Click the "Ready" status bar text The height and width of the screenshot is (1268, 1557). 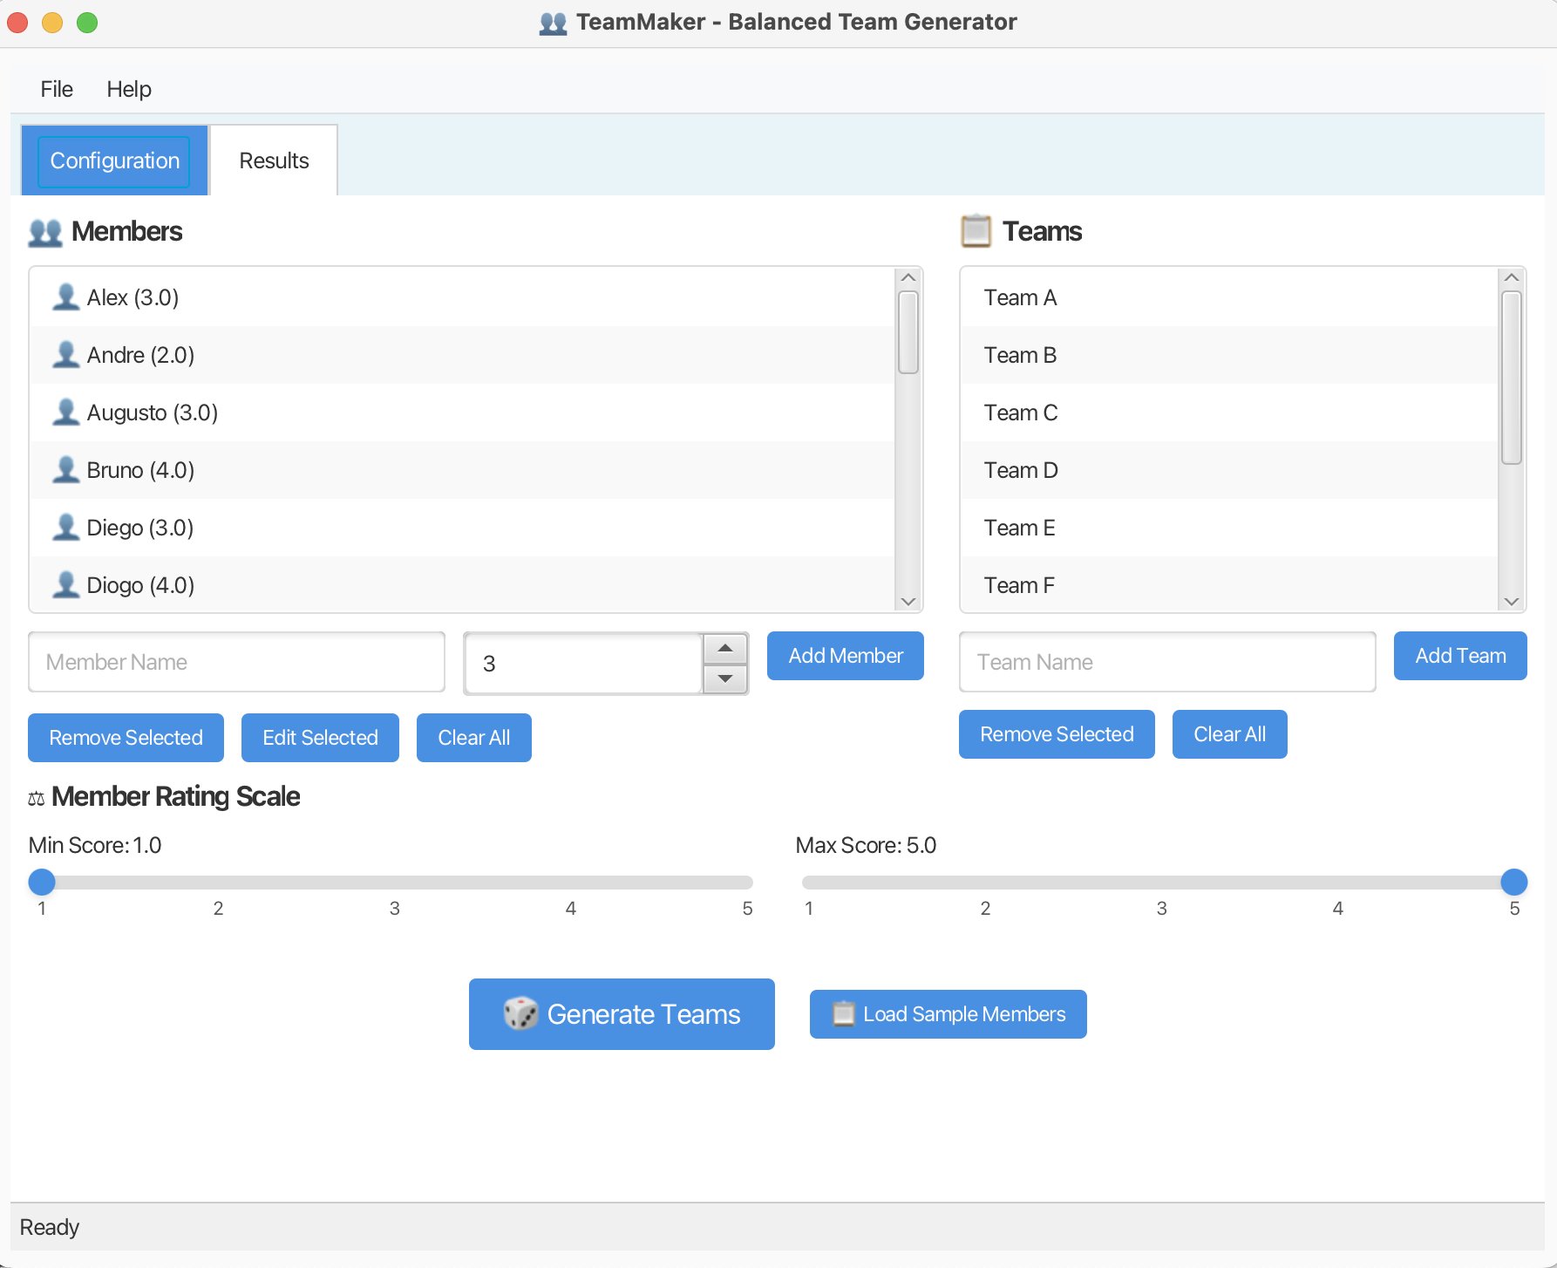point(50,1227)
